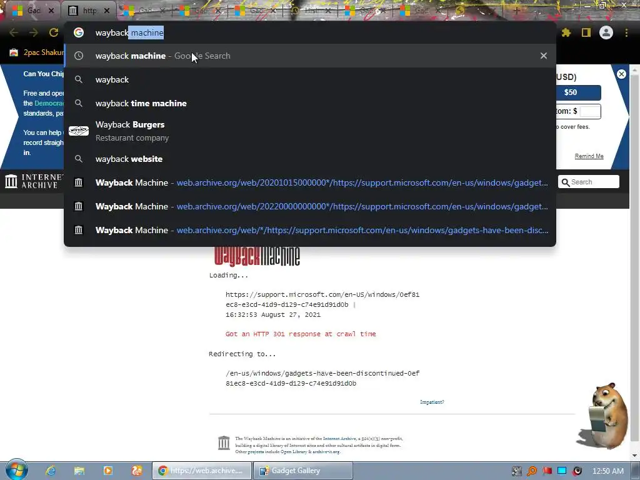
Task: Click the archive icon beside the 20201015000000 suggestion
Action: [79, 182]
